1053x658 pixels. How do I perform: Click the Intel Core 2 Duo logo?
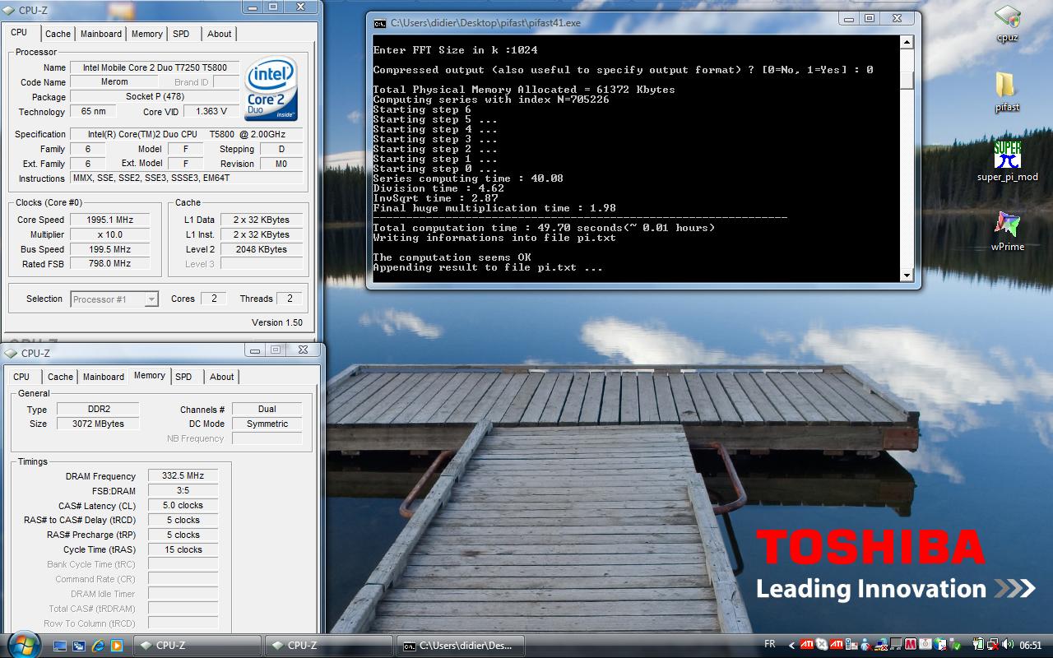271,88
